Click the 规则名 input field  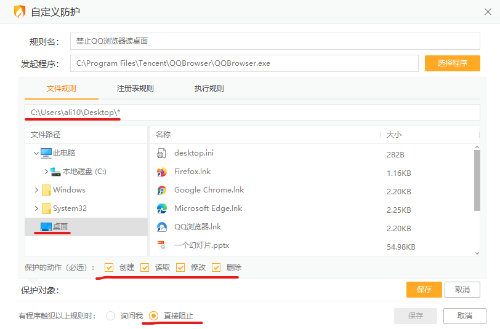pyautogui.click(x=275, y=41)
